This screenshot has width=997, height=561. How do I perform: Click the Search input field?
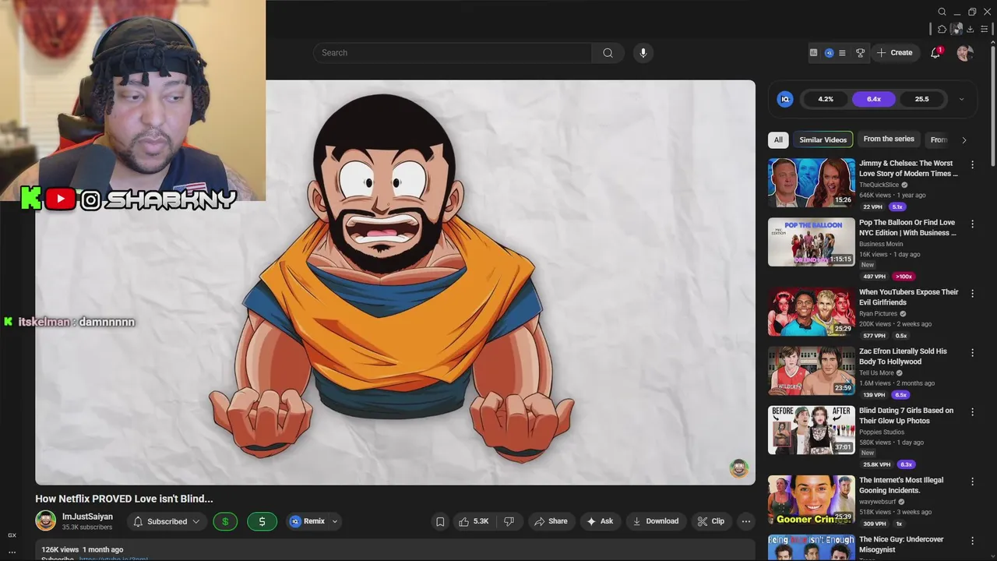click(x=453, y=53)
